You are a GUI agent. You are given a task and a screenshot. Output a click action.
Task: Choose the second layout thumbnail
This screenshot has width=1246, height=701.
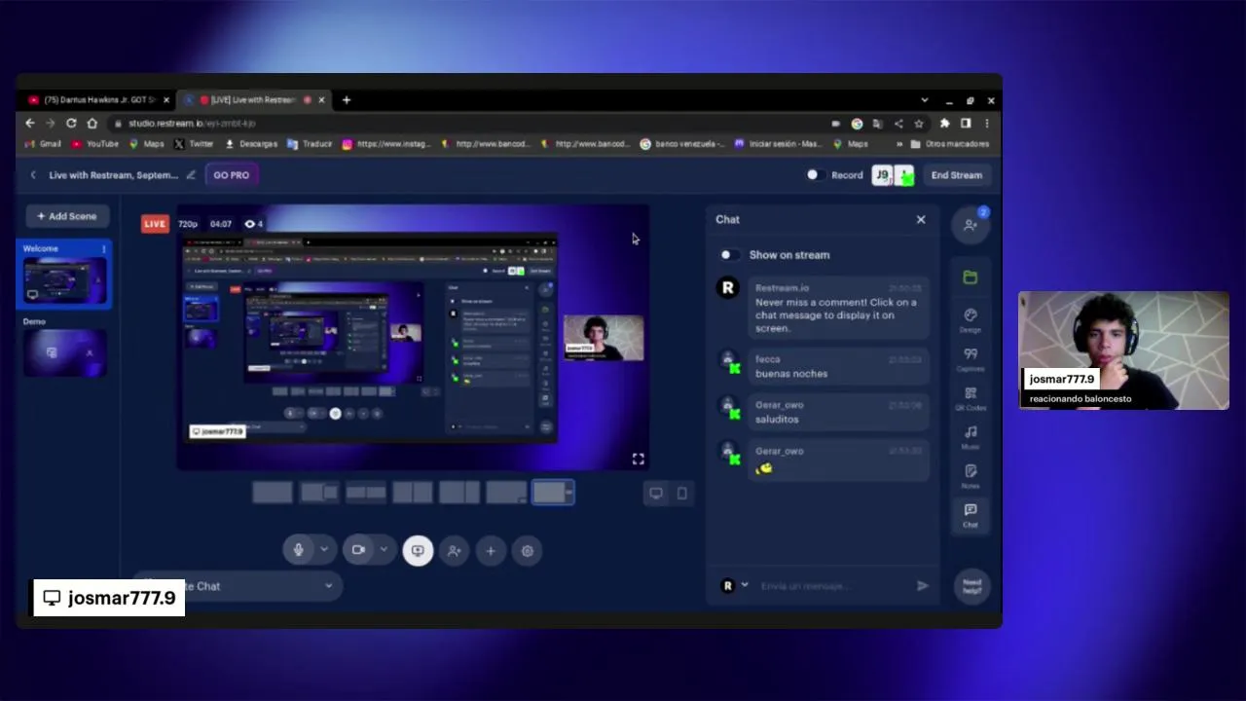click(319, 494)
